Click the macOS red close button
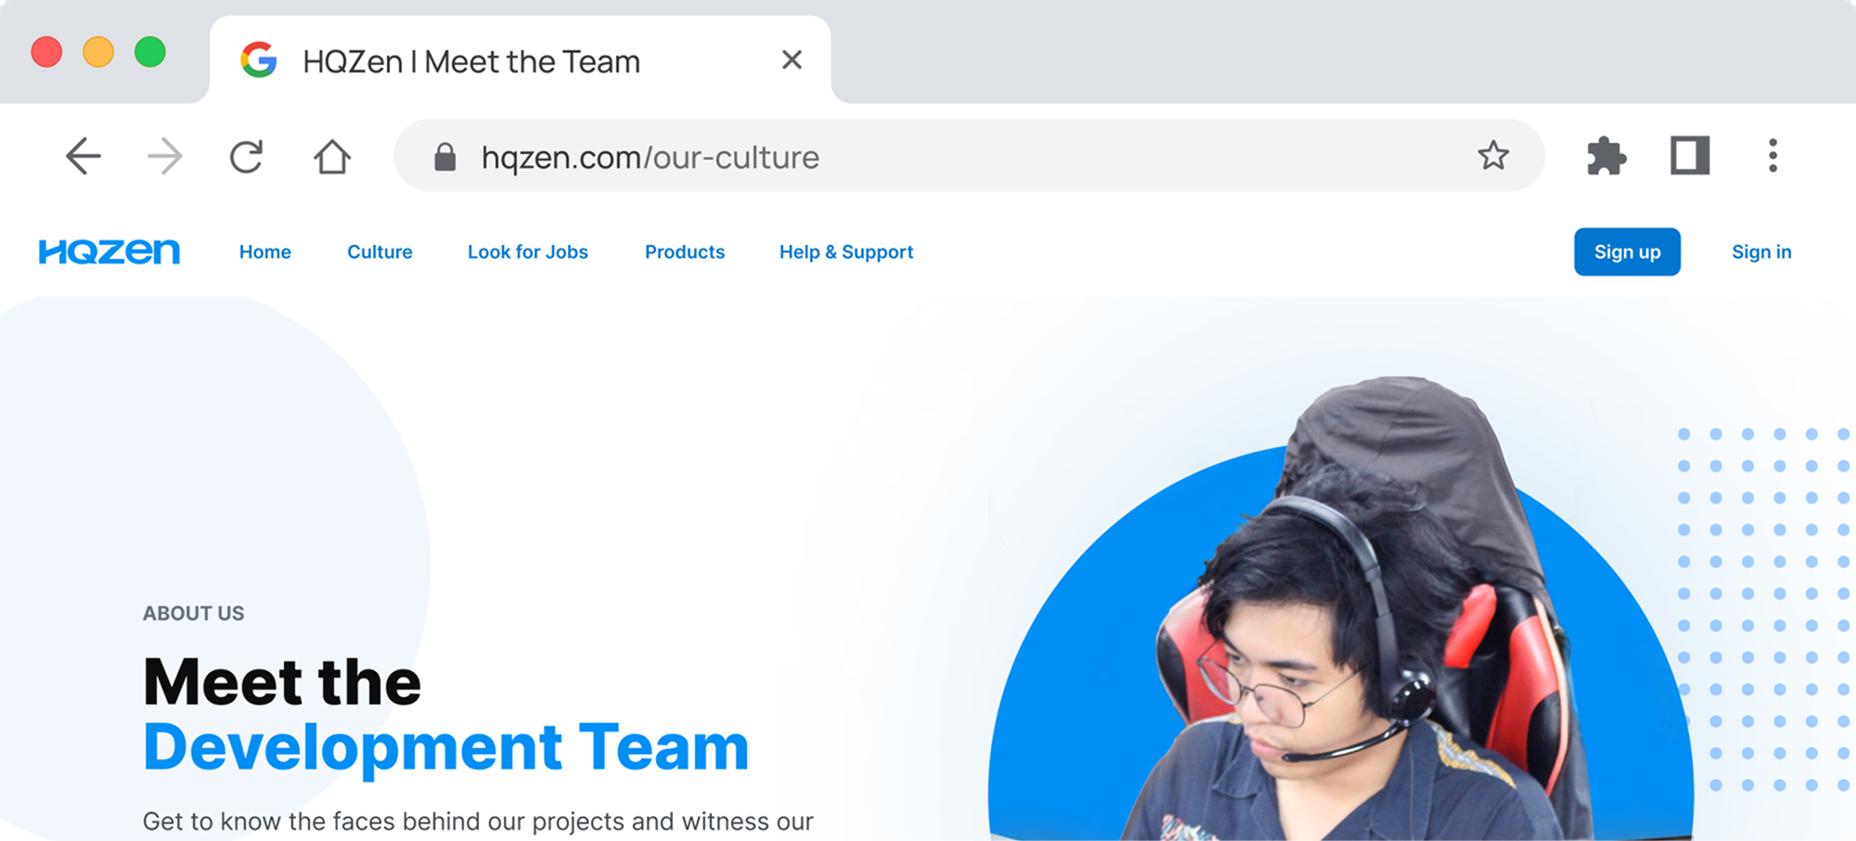 coord(46,52)
